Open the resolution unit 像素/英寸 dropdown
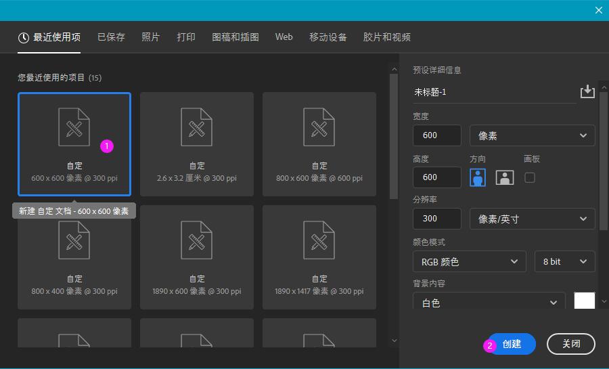Screen dimensions: 609x369 [532, 219]
